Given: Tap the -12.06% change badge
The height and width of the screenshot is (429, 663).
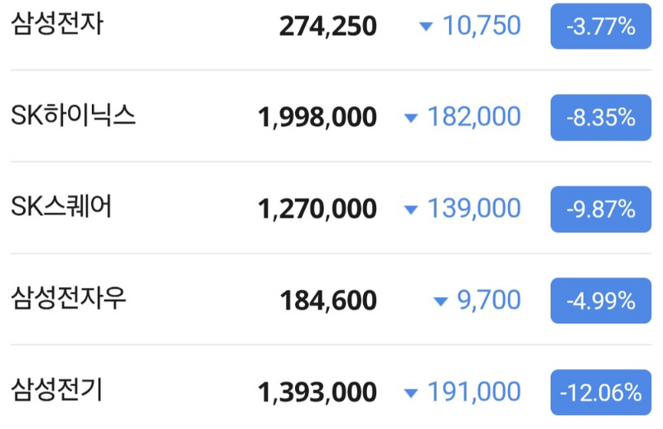Looking at the screenshot, I should click(601, 393).
